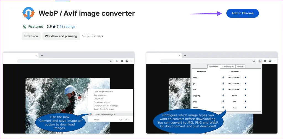Viewport: 283px width, 139px height.
Task: Click the left arrow for the gif row
Action: (223, 83)
